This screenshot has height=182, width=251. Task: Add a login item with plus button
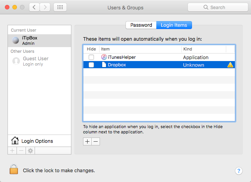coord(88,142)
